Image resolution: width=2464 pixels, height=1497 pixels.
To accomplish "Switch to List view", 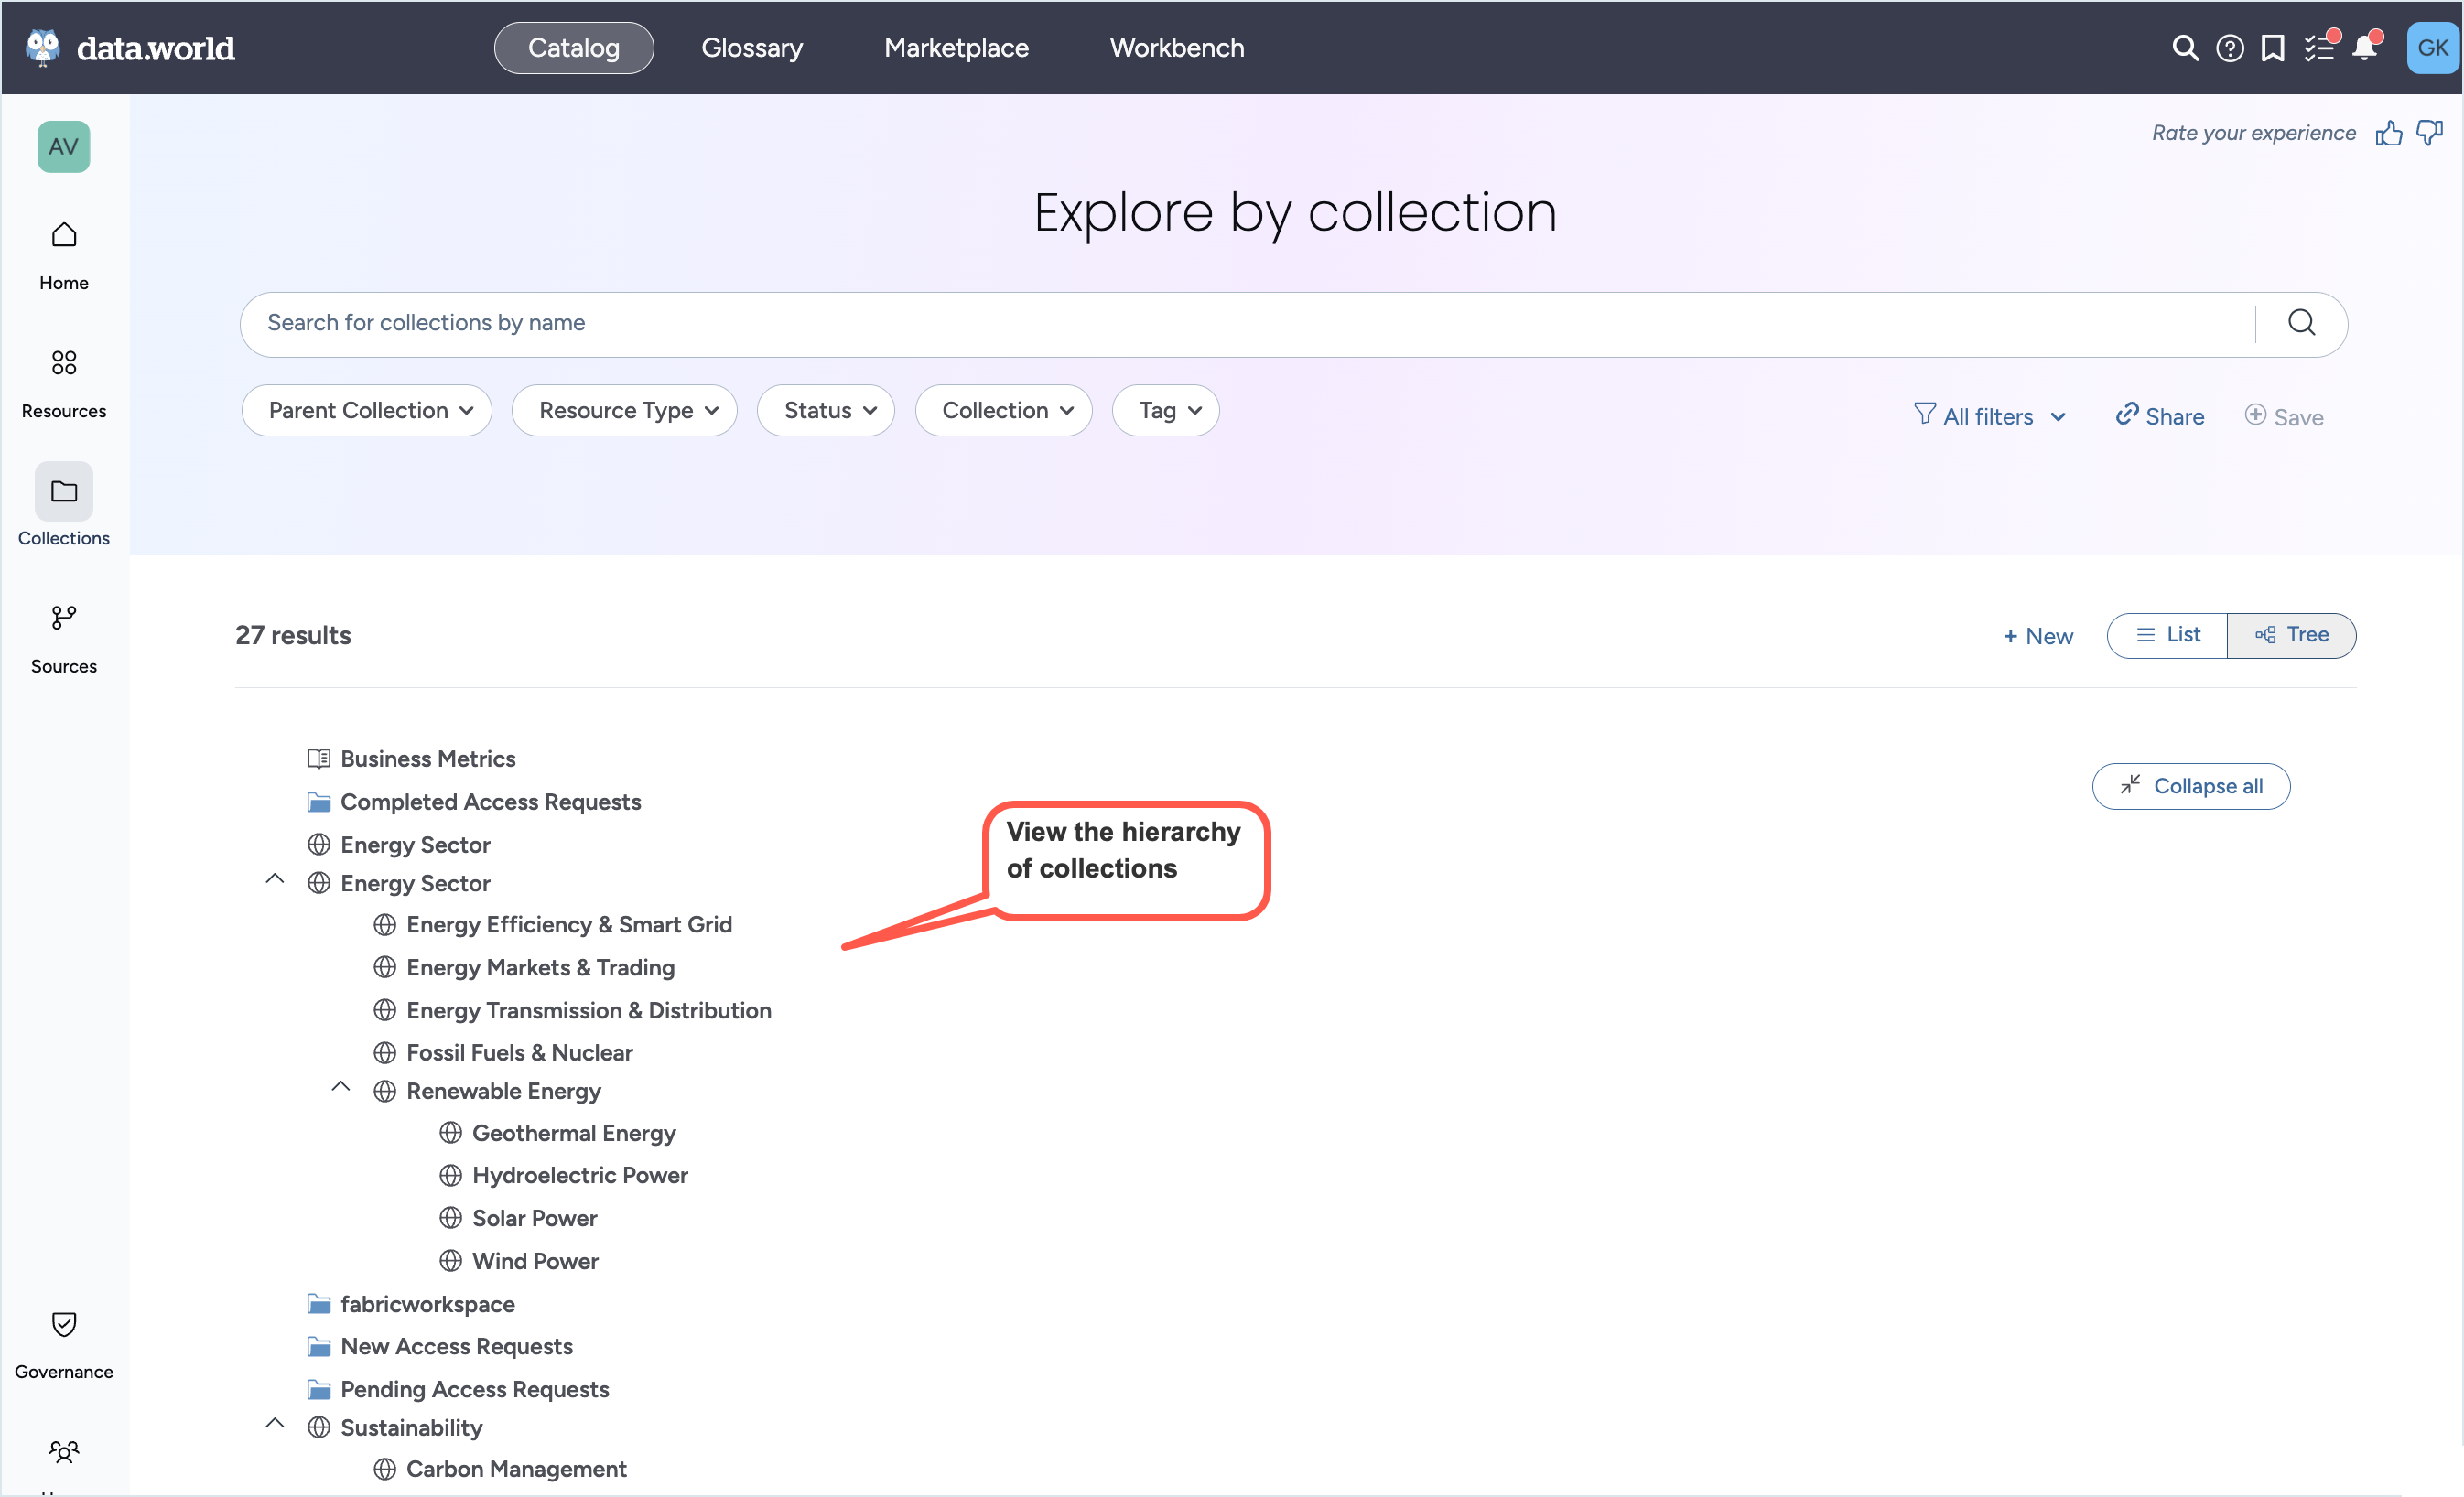I will click(2167, 635).
